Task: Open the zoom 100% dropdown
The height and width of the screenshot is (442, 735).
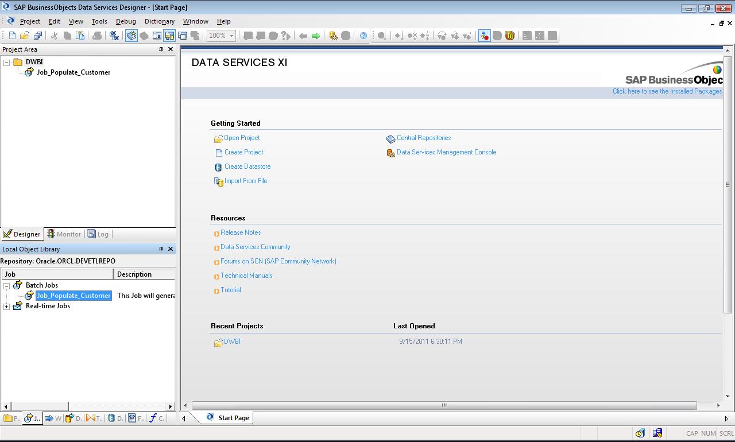Action: click(231, 36)
